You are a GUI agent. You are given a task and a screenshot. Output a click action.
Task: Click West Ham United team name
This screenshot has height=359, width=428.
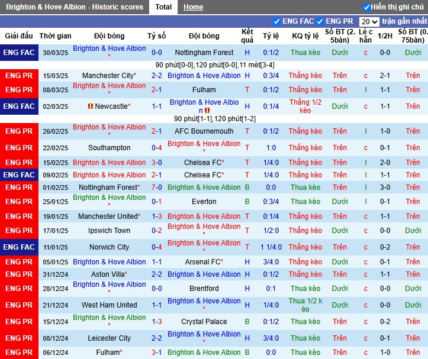109,305
